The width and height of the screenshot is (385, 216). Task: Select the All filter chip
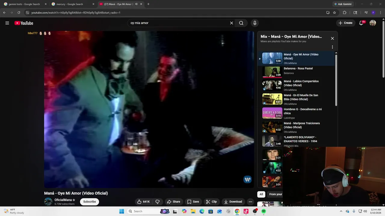(261, 194)
